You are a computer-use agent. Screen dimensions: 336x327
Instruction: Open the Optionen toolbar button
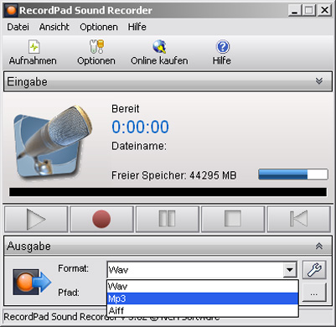tap(96, 53)
